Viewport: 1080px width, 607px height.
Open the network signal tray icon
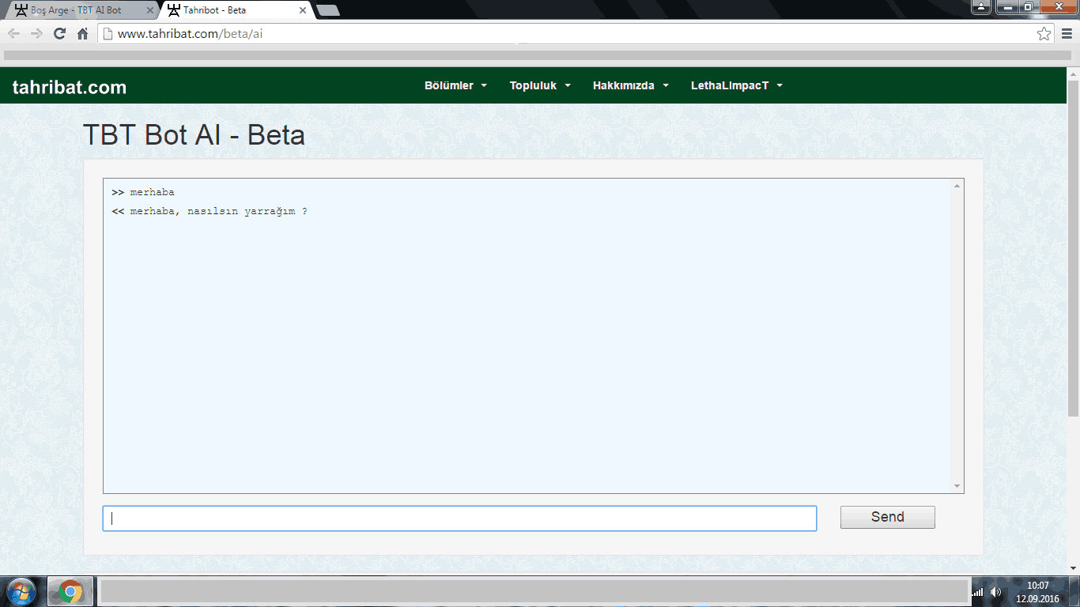tap(978, 592)
